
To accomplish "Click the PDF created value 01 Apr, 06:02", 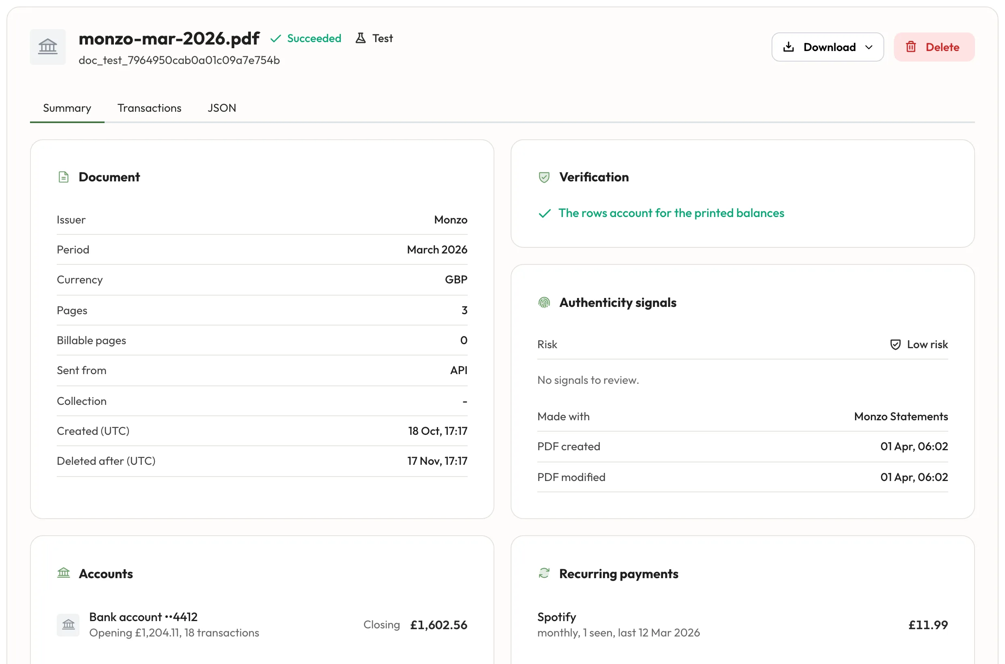I will (914, 446).
